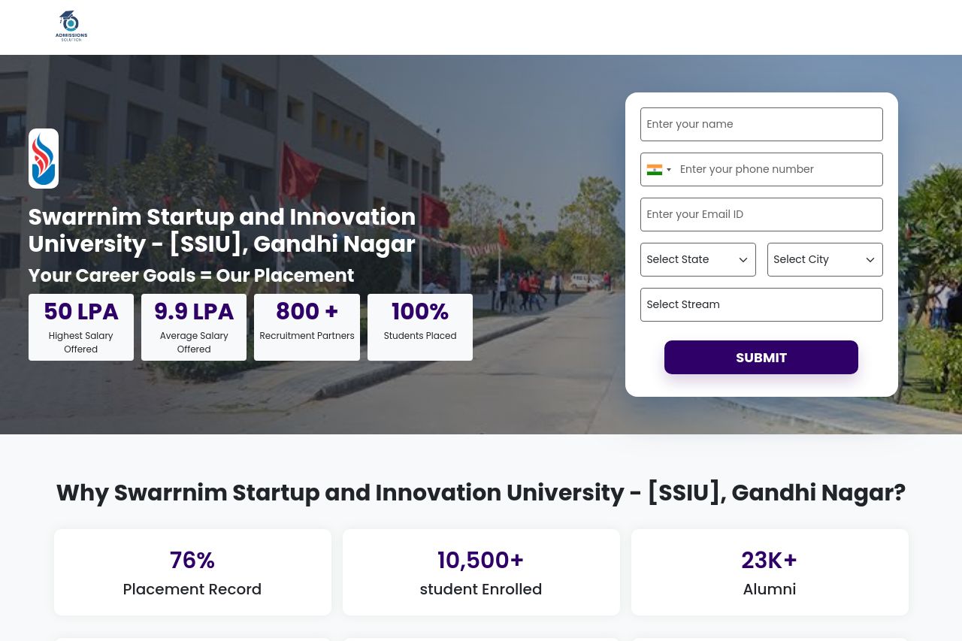Image resolution: width=962 pixels, height=641 pixels.
Task: Click the university name heading in the banner
Action: tap(222, 231)
